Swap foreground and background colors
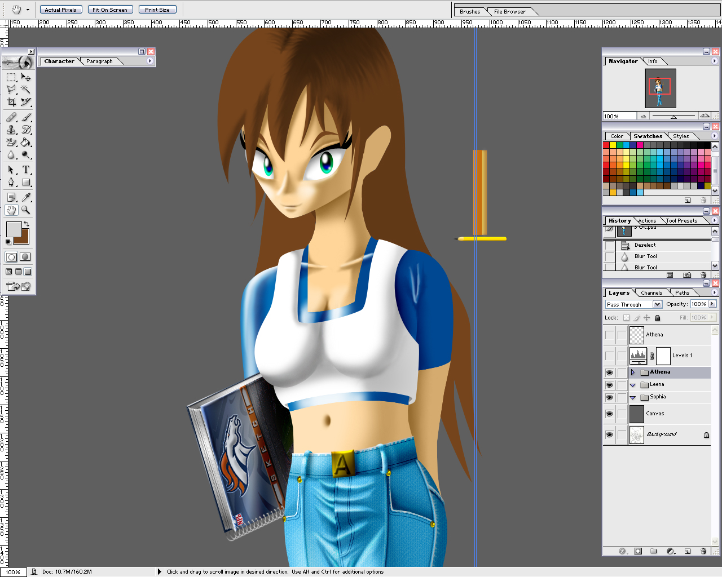 coord(27,224)
